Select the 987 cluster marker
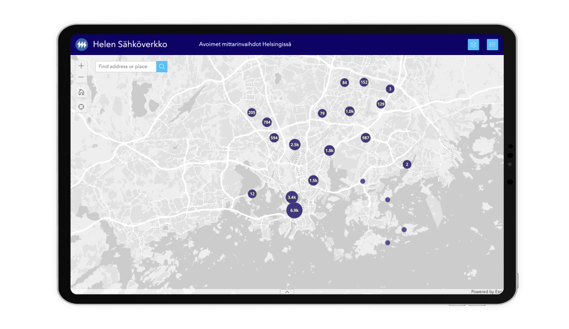Image resolution: width=569 pixels, height=329 pixels. [x=365, y=138]
